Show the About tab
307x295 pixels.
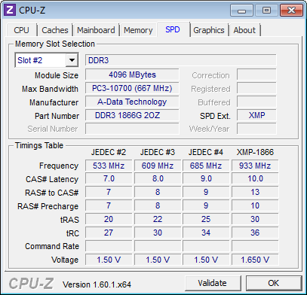tap(244, 30)
